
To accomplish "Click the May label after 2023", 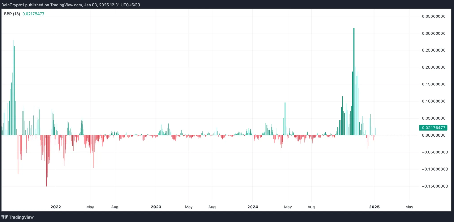I will click(189, 207).
